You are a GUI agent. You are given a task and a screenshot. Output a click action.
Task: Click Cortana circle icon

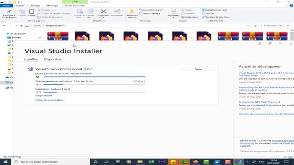(x=96, y=162)
